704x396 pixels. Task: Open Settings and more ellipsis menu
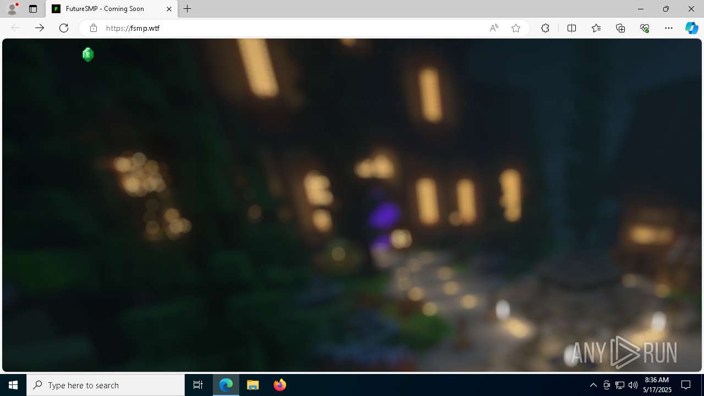[x=669, y=28]
